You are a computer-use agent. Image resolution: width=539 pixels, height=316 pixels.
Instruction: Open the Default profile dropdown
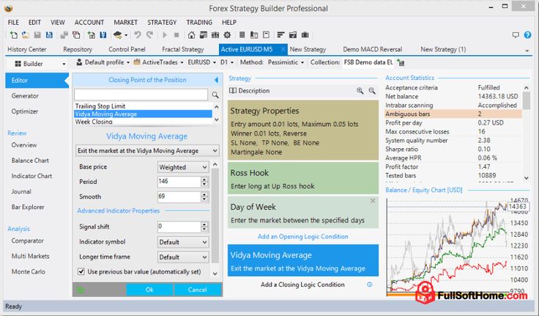click(x=103, y=62)
